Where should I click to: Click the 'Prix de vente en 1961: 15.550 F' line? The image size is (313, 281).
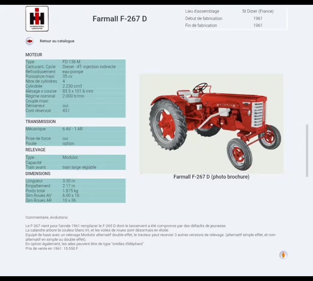point(52,248)
